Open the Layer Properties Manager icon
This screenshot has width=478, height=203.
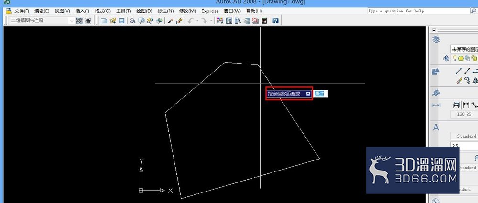[x=446, y=58]
